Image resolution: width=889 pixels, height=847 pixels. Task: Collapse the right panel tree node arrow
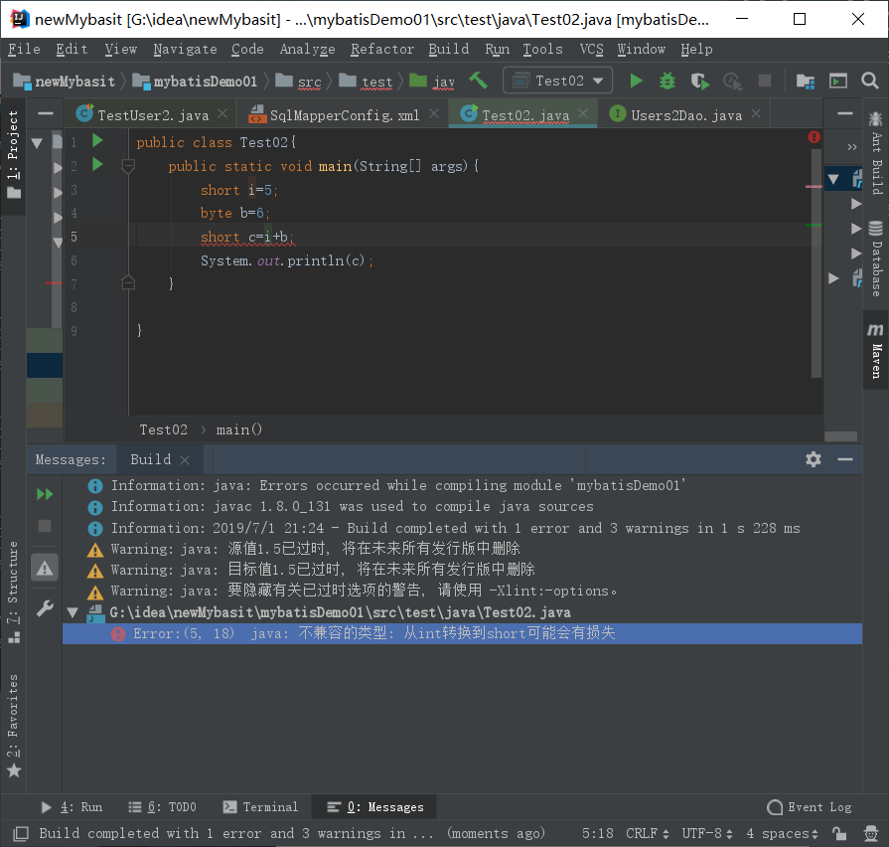click(x=832, y=179)
